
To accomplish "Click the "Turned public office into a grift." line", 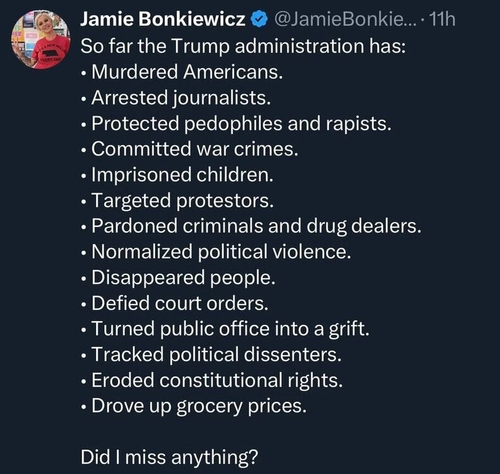I will (x=229, y=329).
